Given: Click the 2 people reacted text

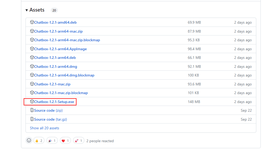Looking at the screenshot, I should (100, 141).
